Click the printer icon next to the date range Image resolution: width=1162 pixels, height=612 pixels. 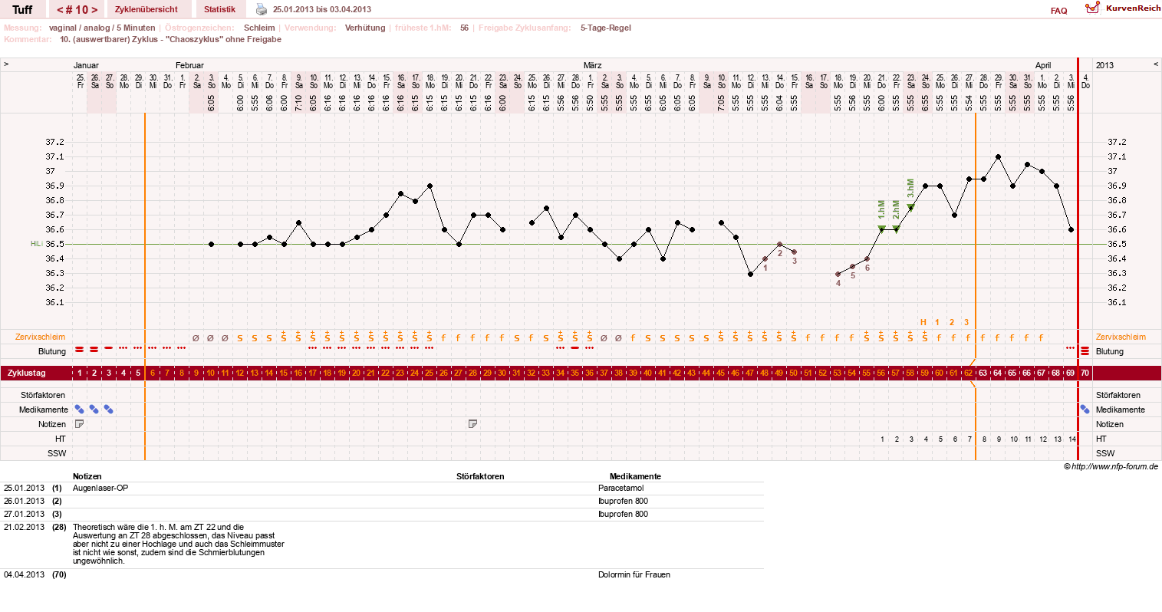point(262,9)
